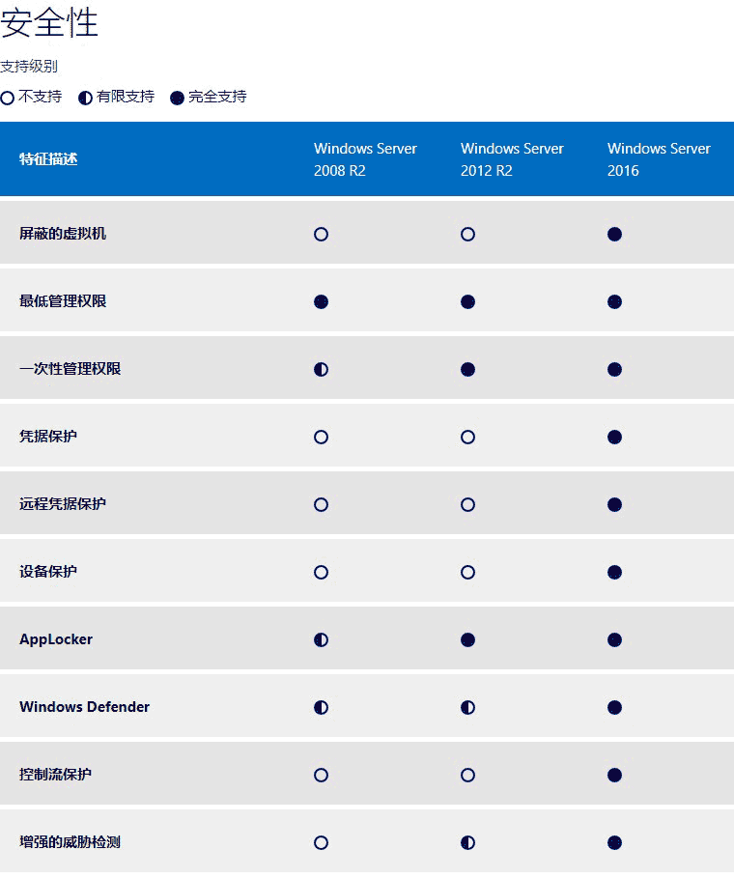Click the 有限支持 half-filled legend icon
The width and height of the screenshot is (734, 878).
tap(85, 98)
